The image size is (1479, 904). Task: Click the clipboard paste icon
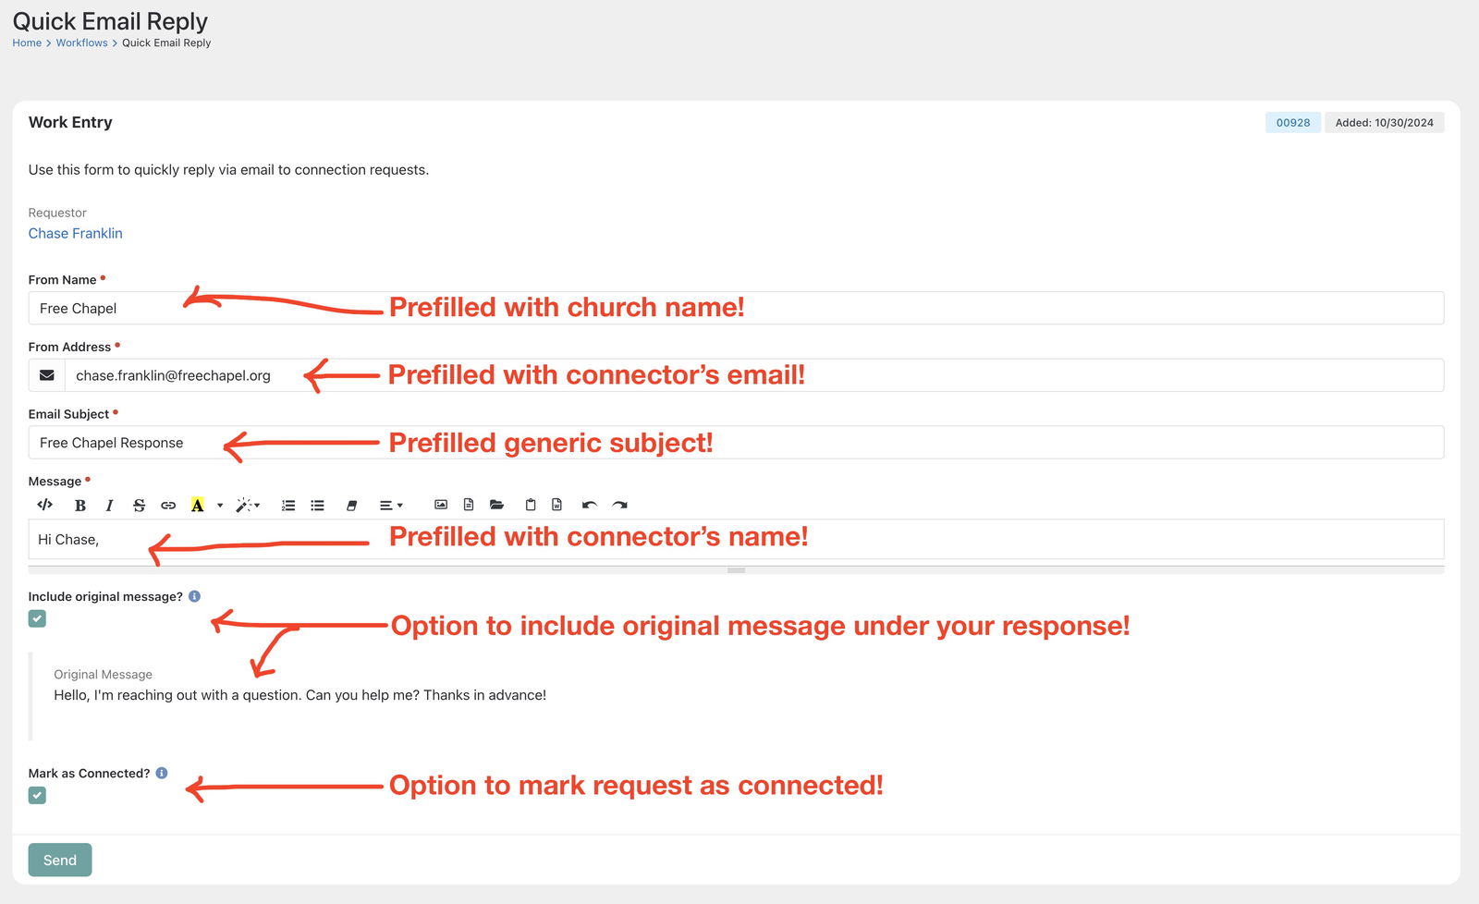[x=531, y=505]
